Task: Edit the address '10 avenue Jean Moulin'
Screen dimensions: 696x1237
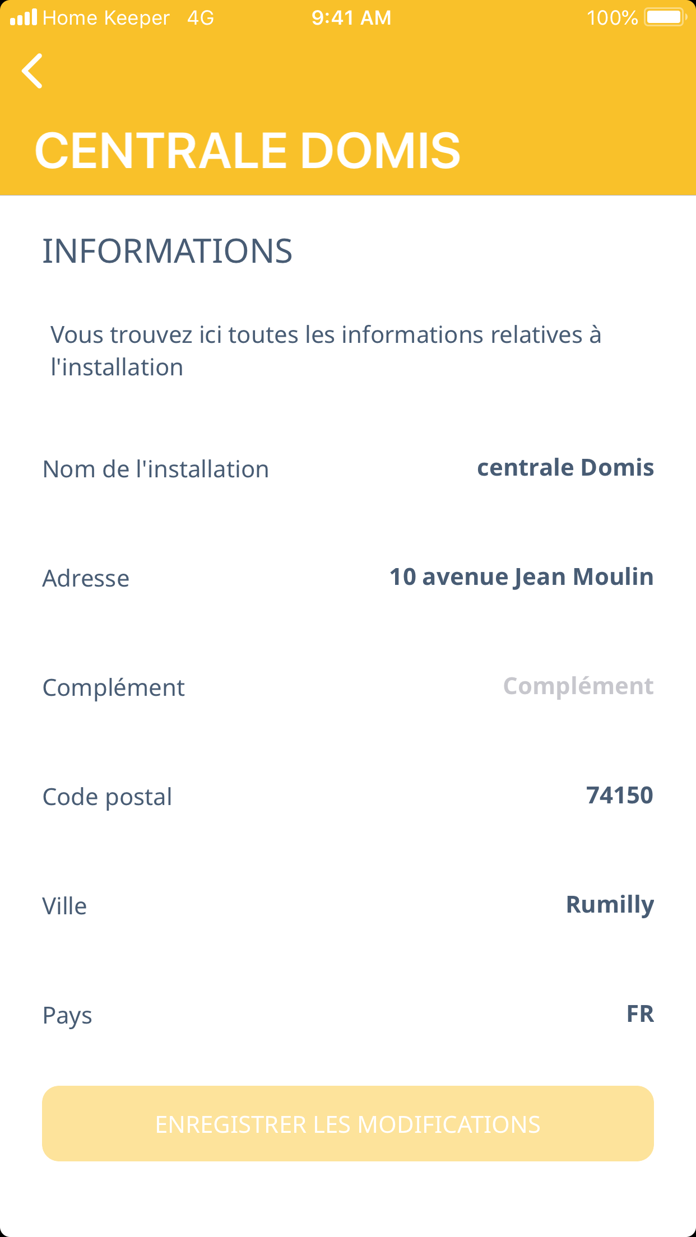Action: pos(521,577)
